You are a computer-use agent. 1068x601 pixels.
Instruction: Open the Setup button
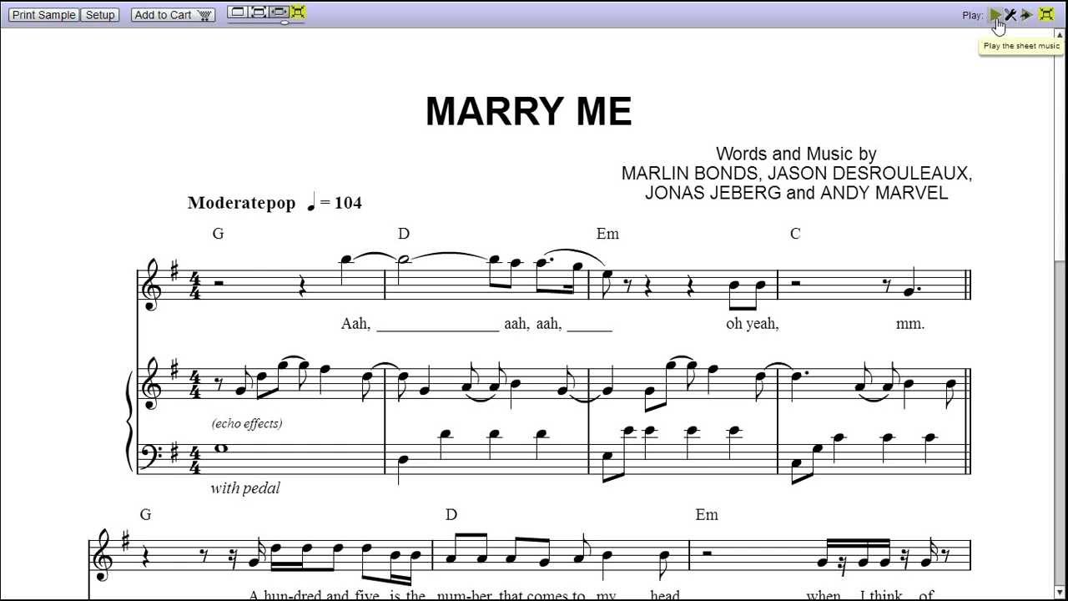pyautogui.click(x=100, y=15)
